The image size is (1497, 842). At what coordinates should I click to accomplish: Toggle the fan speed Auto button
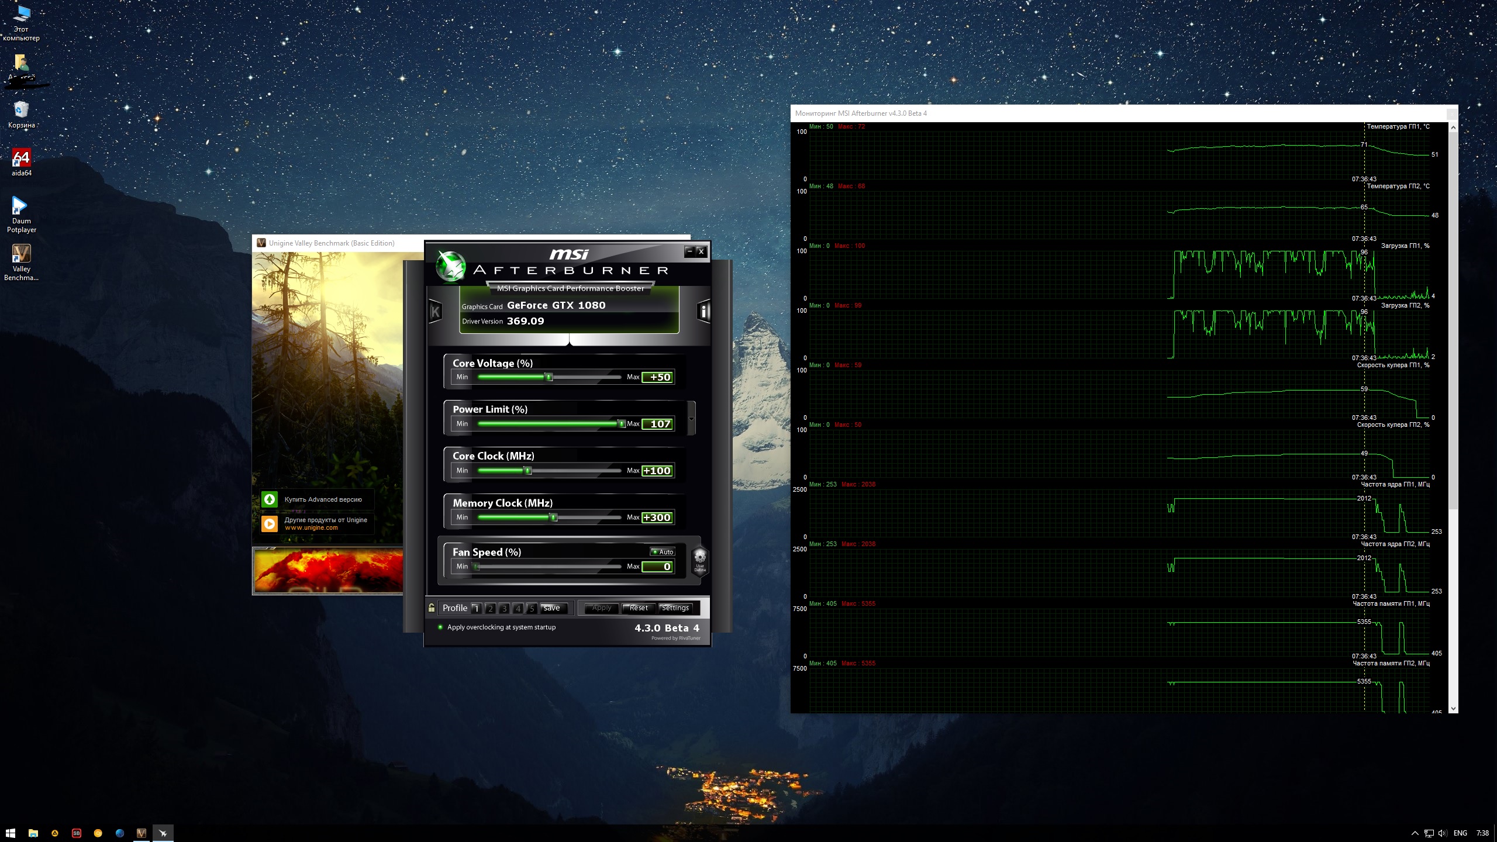(663, 552)
